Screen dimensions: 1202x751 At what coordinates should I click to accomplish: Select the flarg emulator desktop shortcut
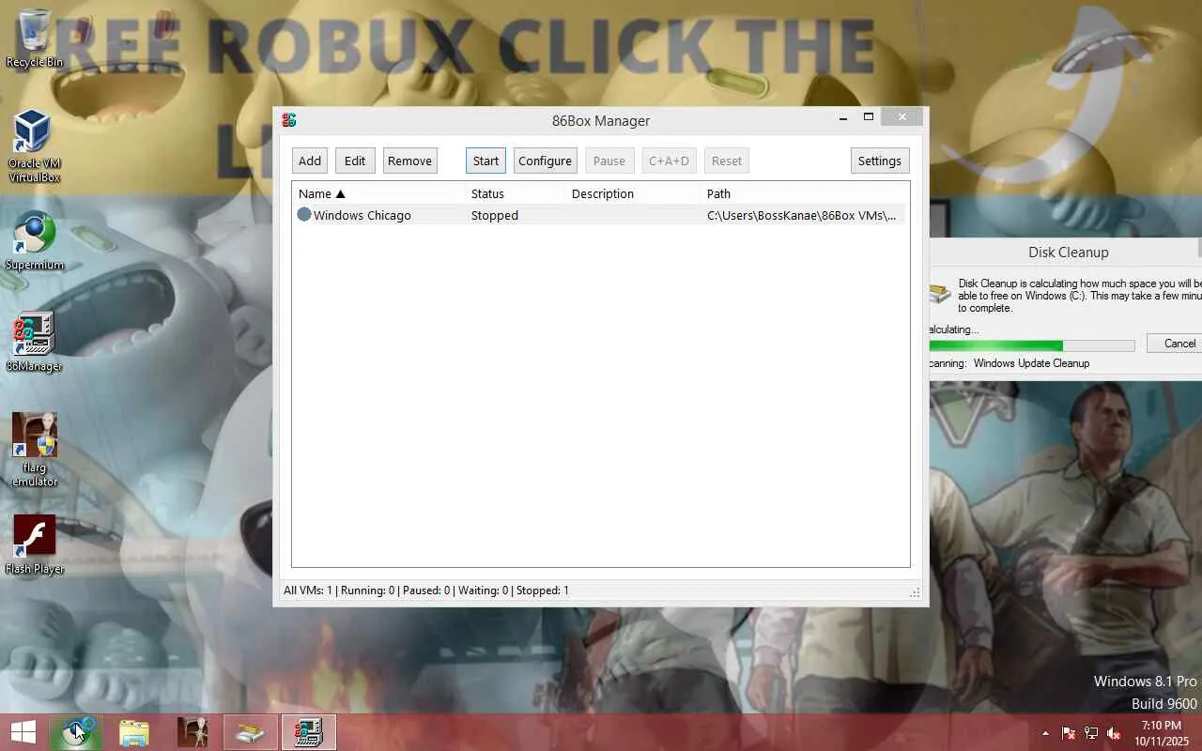(x=35, y=450)
